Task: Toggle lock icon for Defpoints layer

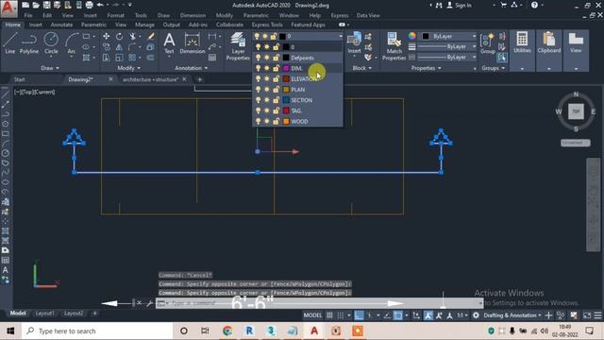Action: coord(276,58)
